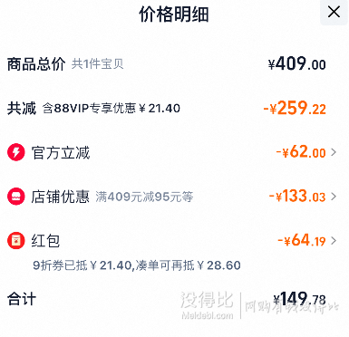Click the red envelope icon for 红包
Screen dimensions: 349x337
click(16, 241)
